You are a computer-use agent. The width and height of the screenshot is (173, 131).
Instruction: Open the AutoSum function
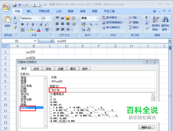146,18
